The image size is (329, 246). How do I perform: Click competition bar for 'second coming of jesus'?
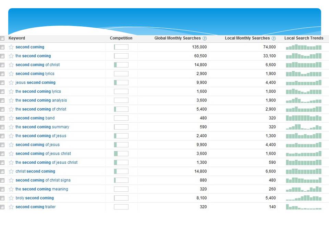(x=121, y=145)
